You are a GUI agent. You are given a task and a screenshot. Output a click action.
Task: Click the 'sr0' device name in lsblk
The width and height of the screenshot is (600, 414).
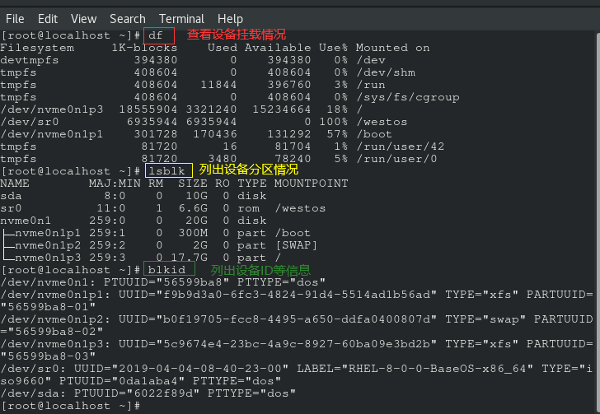click(x=11, y=208)
